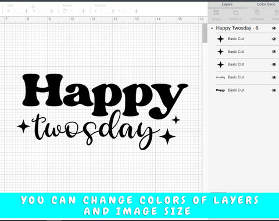The width and height of the screenshot is (279, 221).
Task: Select the Happy Twosday - 6 group name
Action: point(237,28)
